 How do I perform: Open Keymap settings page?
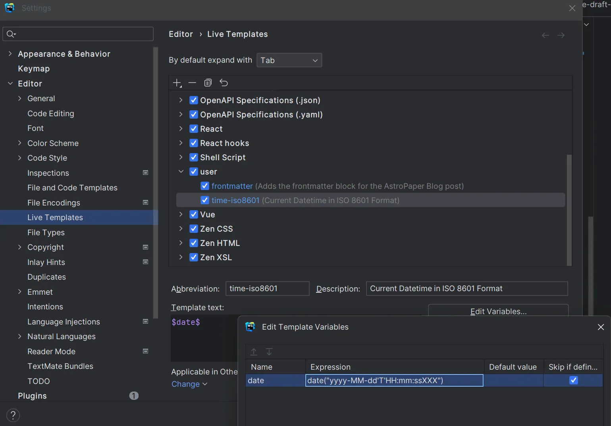pyautogui.click(x=34, y=69)
